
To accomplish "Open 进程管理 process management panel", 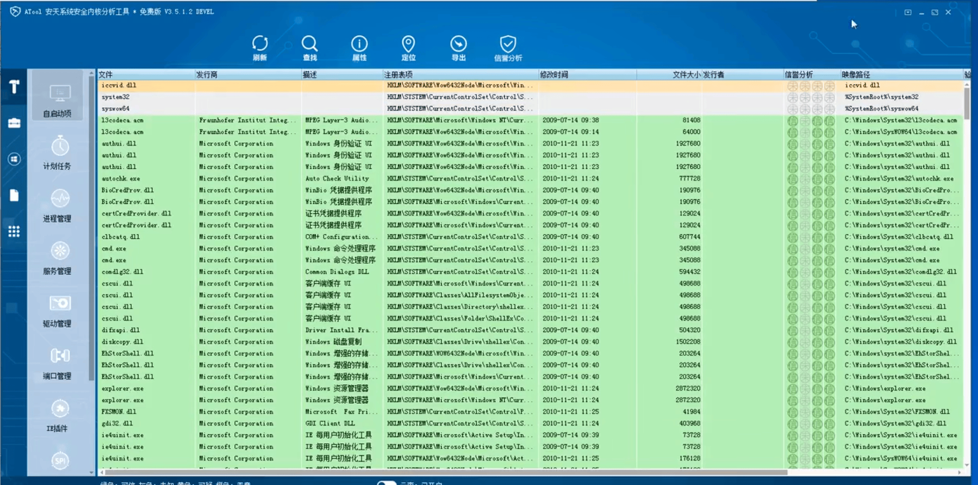I will (58, 205).
